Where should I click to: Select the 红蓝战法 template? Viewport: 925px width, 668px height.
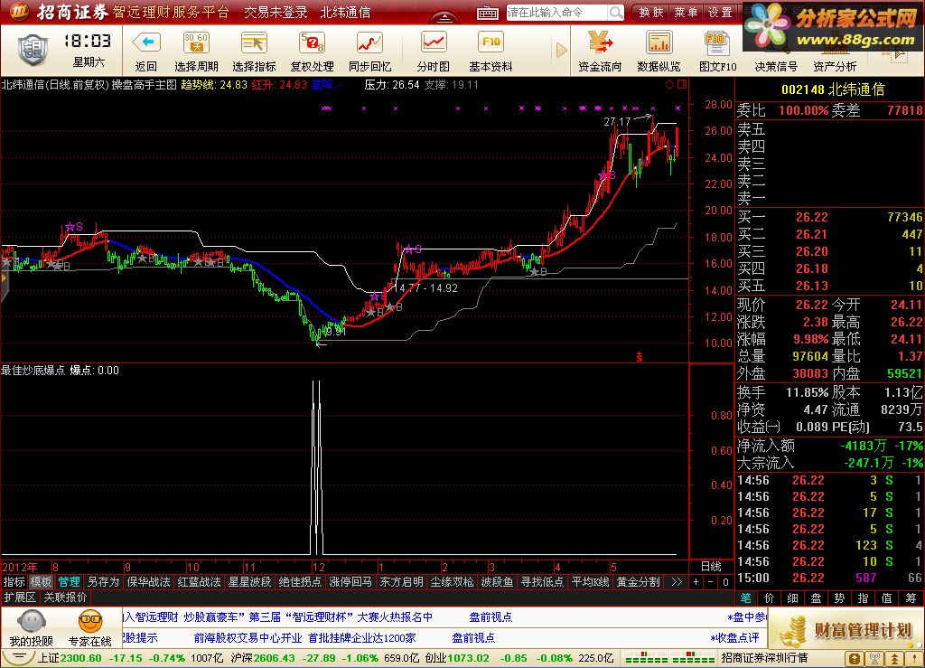point(199,582)
